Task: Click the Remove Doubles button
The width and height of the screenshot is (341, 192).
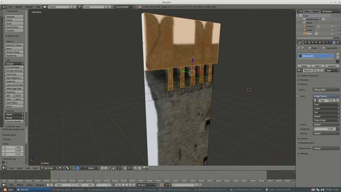Action: click(14, 121)
